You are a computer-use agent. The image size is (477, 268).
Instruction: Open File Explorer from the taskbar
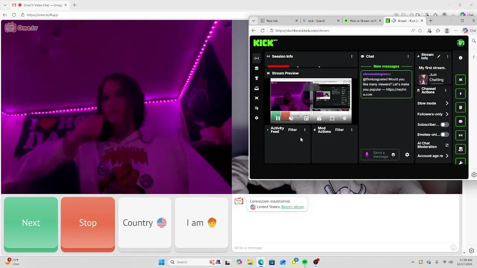[x=250, y=262]
